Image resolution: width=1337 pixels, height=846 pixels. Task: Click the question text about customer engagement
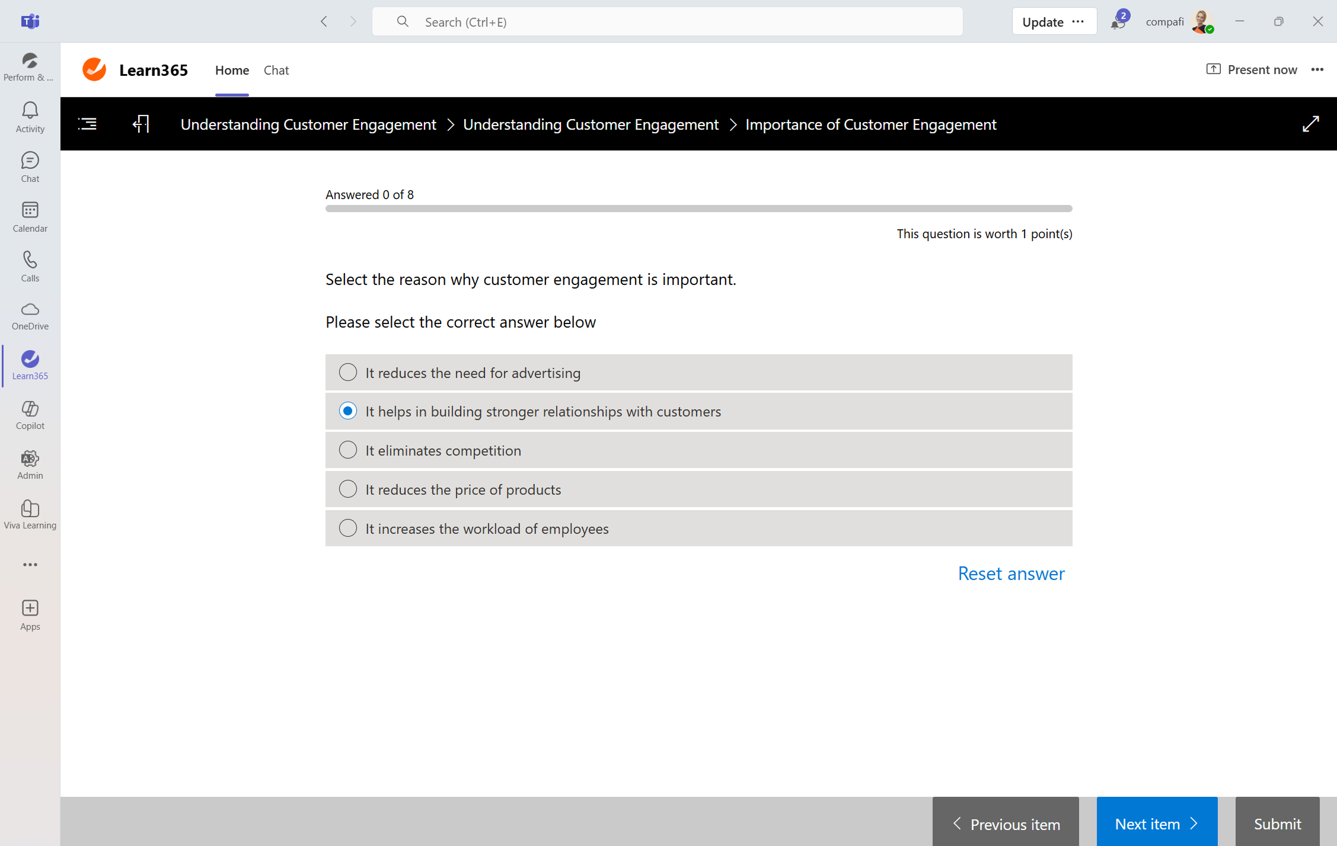pyautogui.click(x=531, y=279)
